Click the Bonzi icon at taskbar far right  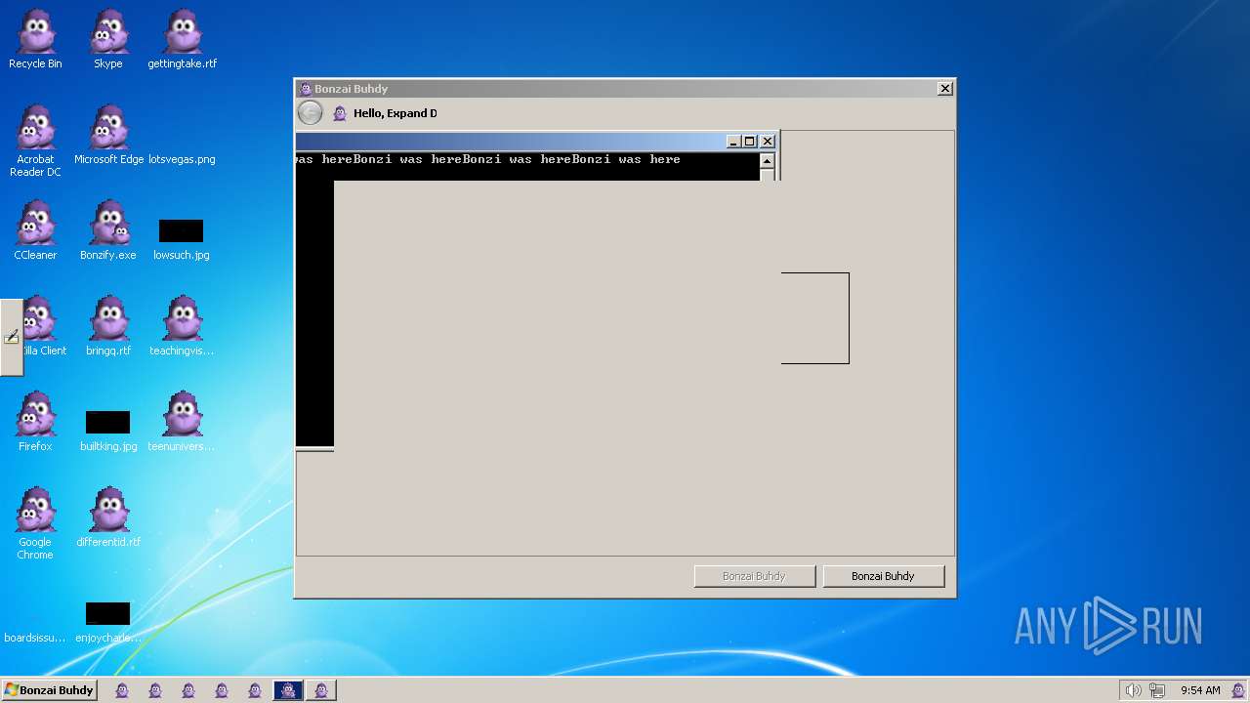[1238, 690]
